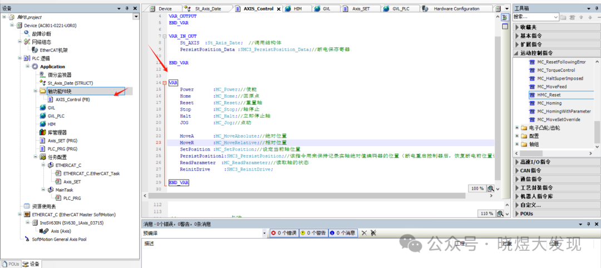This screenshot has width=601, height=268.
Task: Switch to the POUs tab at bottom
Action: click(11, 264)
